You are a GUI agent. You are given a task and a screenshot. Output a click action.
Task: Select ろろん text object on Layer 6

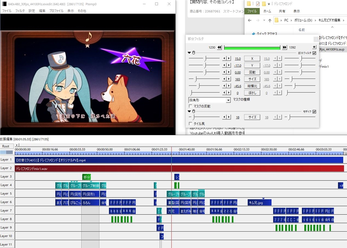pos(90,202)
